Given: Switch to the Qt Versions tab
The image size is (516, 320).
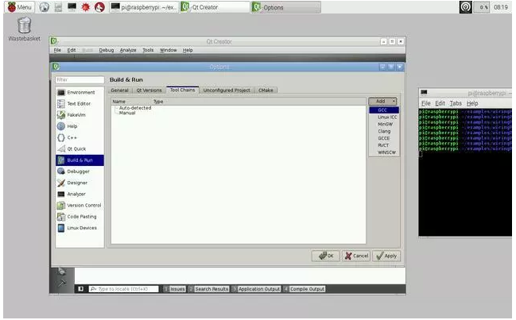Looking at the screenshot, I should [x=146, y=90].
